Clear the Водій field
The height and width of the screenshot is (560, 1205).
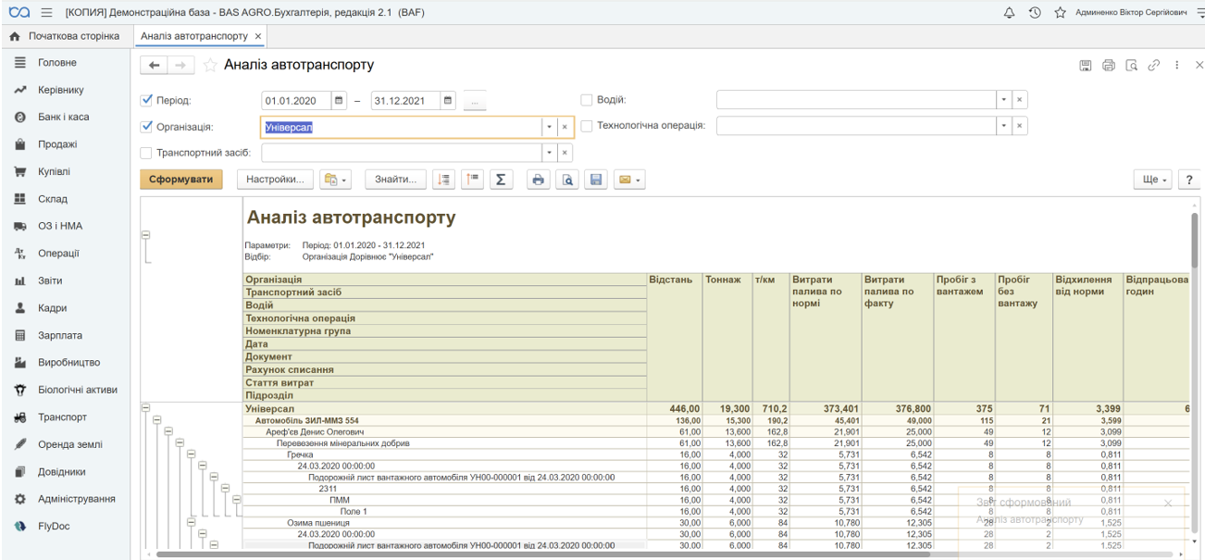pos(1019,100)
